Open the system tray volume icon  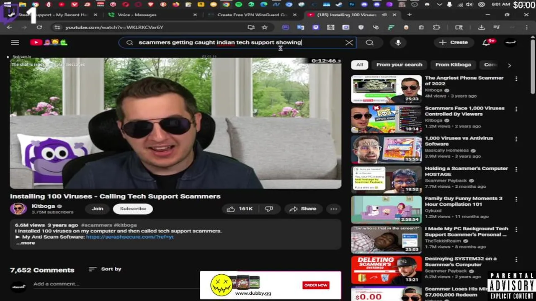pos(469,5)
